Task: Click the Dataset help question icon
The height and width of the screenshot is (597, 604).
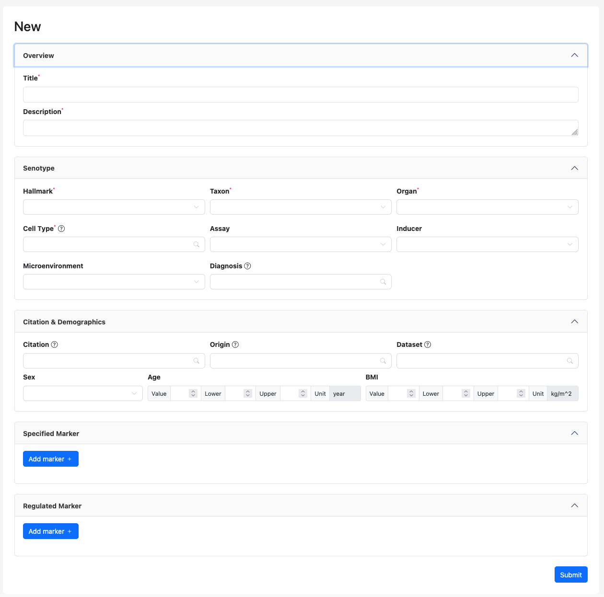Action: (428, 344)
